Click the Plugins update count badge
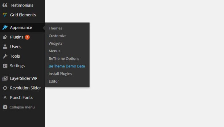This screenshot has height=127, width=224. click(27, 37)
